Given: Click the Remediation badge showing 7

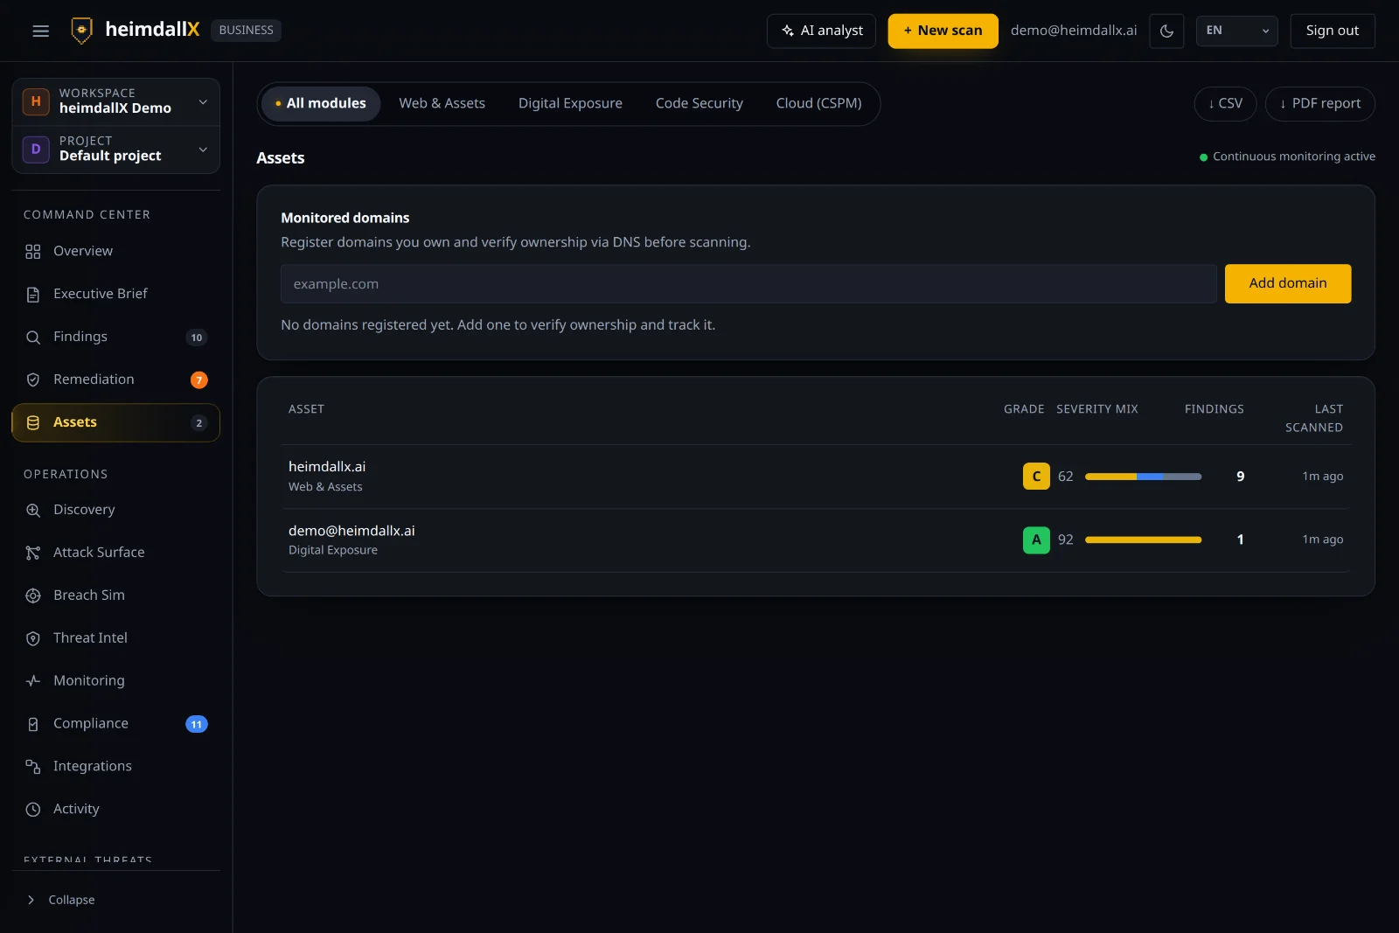Looking at the screenshot, I should click(x=199, y=380).
